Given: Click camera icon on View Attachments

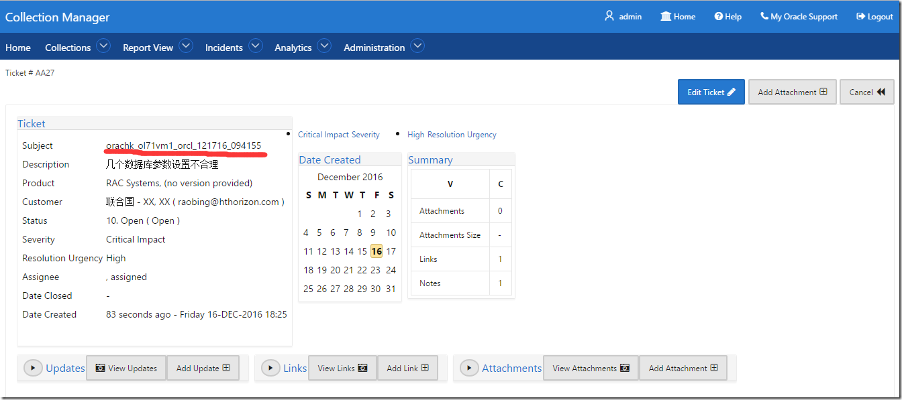Looking at the screenshot, I should pyautogui.click(x=625, y=368).
